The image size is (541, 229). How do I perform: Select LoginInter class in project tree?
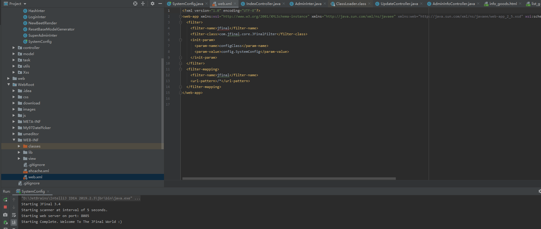coord(37,17)
